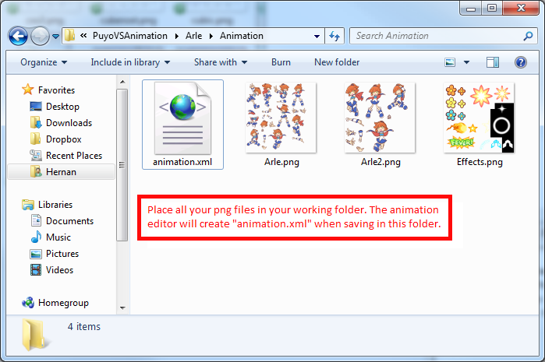Image resolution: width=545 pixels, height=362 pixels.
Task: Go back with the Back arrow button
Action: coord(18,36)
